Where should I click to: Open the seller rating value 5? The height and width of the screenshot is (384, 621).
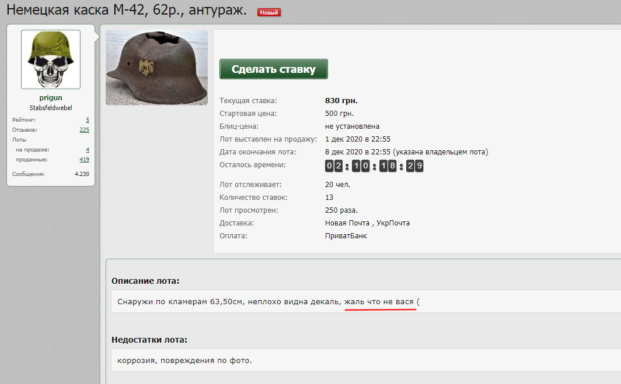click(88, 119)
